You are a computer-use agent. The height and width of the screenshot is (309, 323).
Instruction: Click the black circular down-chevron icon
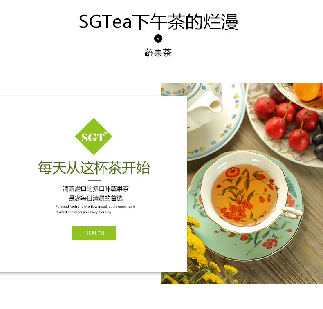pyautogui.click(x=158, y=38)
